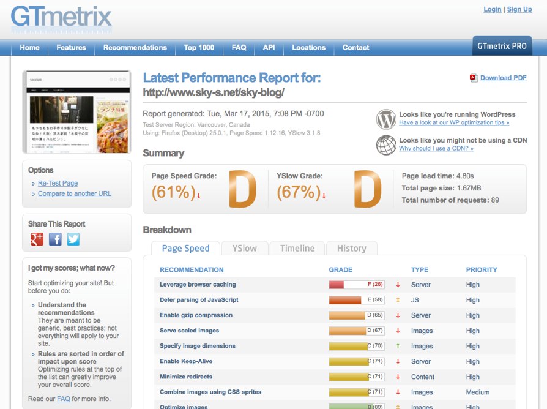Select the Page Speed tab
Viewport: 547px width, 409px height.
(185, 249)
